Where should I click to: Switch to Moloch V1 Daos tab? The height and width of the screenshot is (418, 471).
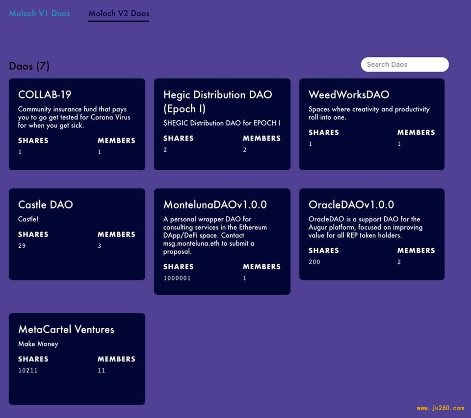(39, 14)
